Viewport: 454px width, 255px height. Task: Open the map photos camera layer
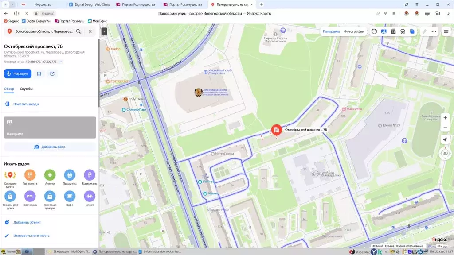point(393,31)
